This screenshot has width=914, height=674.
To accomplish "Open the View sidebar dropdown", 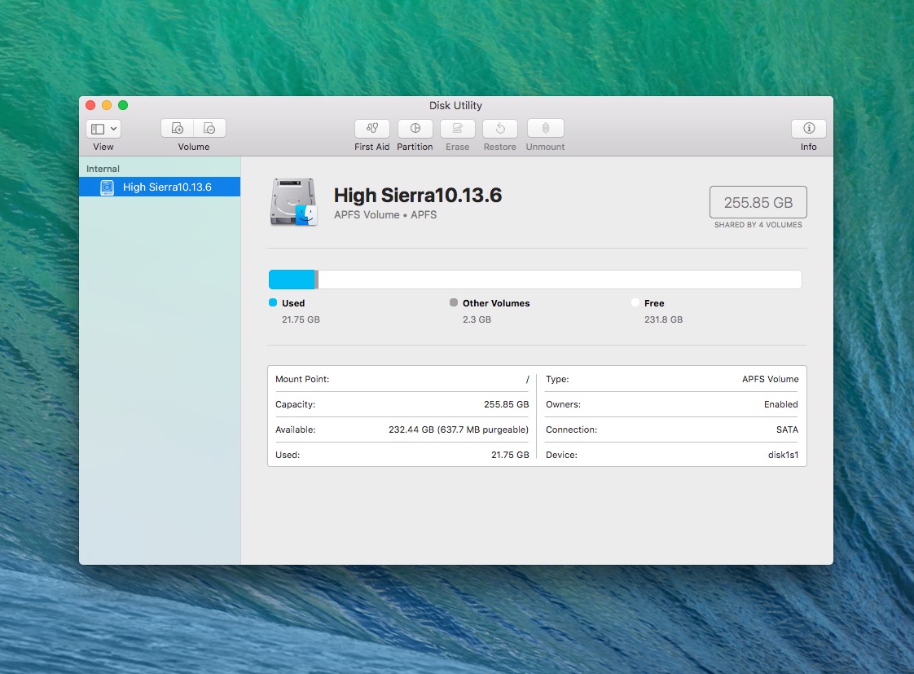I will pos(103,128).
